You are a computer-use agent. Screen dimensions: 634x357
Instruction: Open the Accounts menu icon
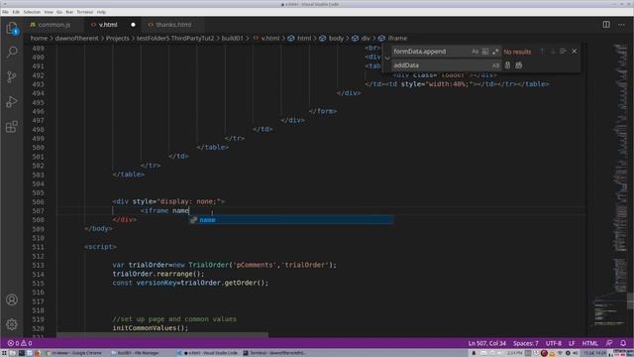(x=12, y=299)
